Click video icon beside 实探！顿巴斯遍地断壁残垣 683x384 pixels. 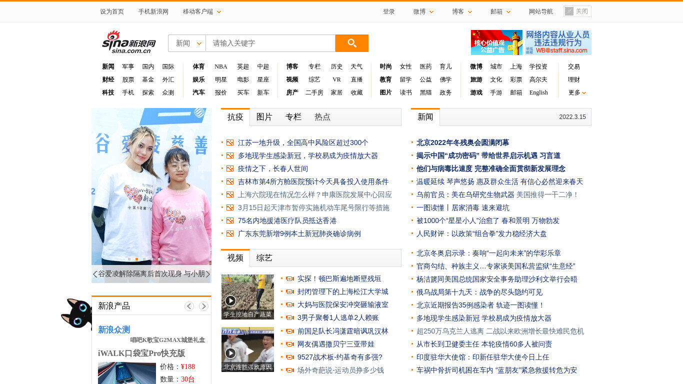pyautogui.click(x=289, y=279)
